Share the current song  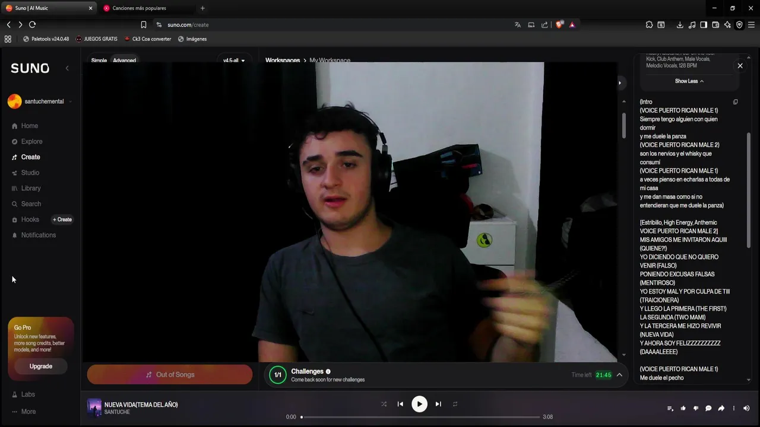pos(721,408)
